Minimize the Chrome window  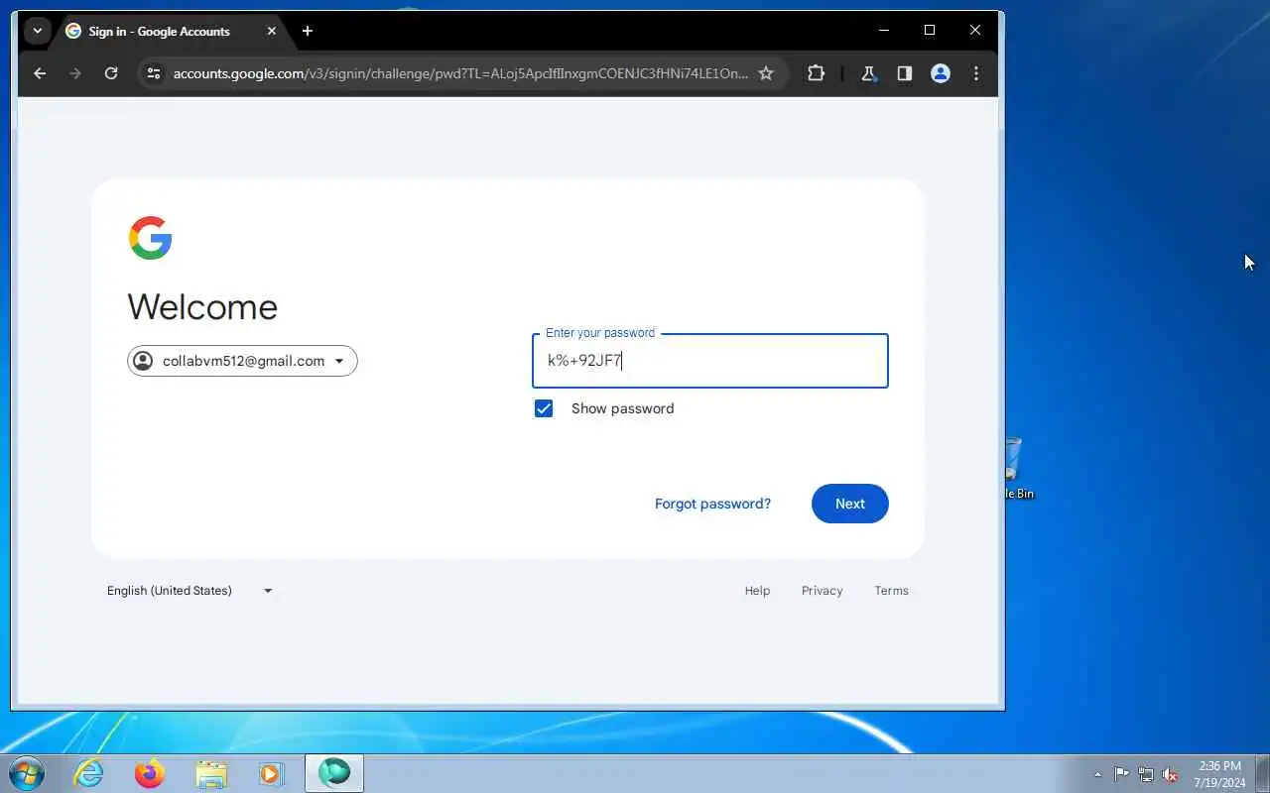(884, 31)
